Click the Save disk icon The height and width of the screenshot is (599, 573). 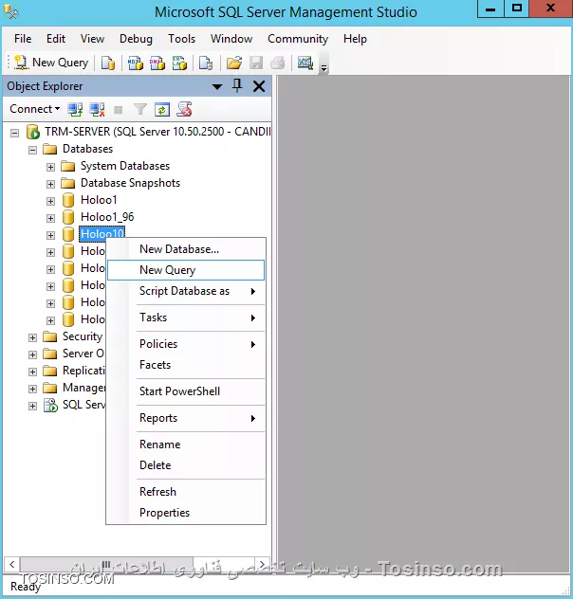(x=256, y=64)
